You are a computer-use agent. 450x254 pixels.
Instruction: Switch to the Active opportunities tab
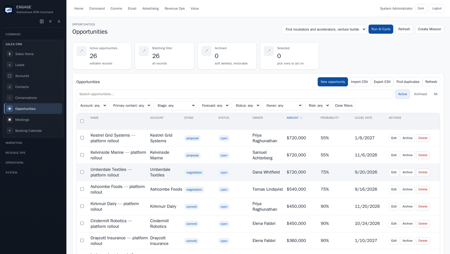(402, 94)
